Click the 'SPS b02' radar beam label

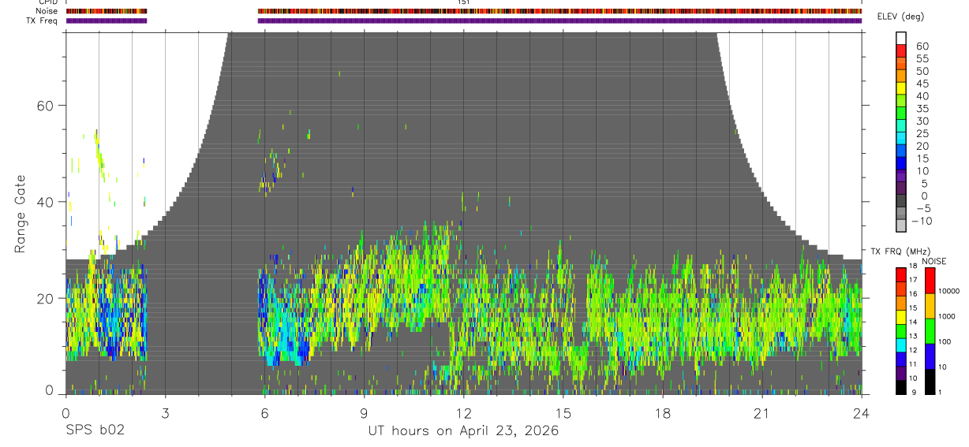coord(95,431)
